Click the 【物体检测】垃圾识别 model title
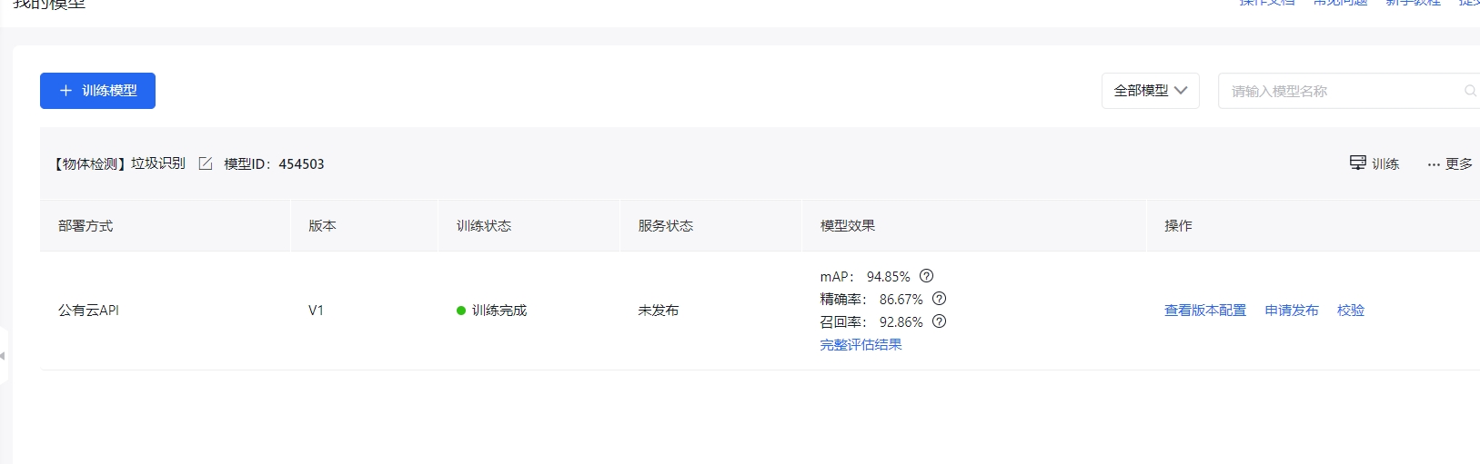This screenshot has height=464, width=1480. (x=119, y=163)
